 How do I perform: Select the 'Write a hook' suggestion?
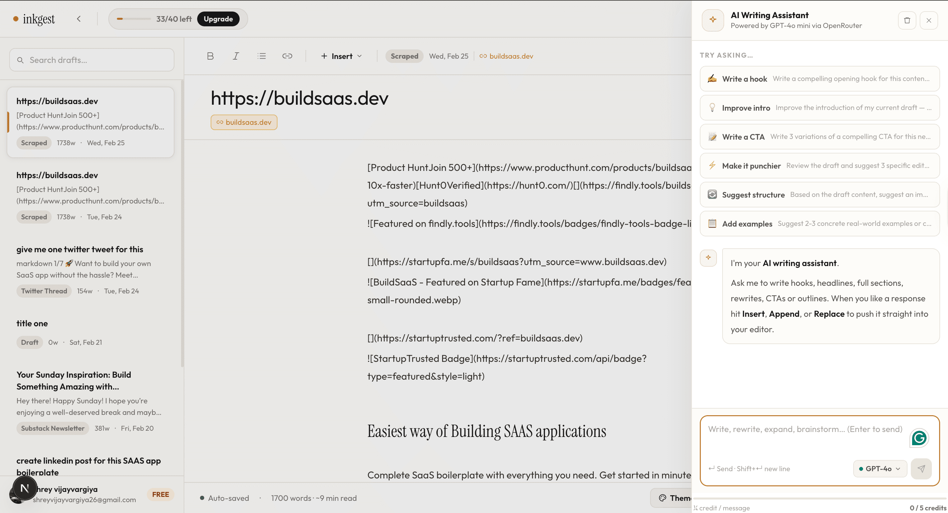pyautogui.click(x=819, y=79)
